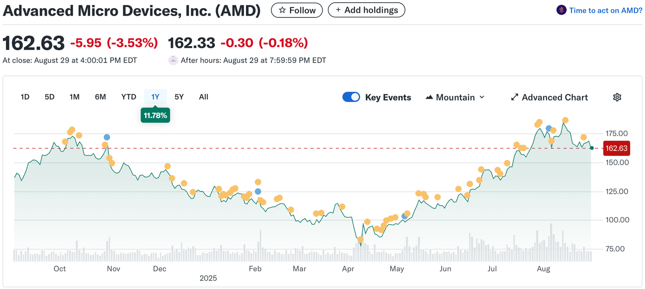Toggle the Key Events switch
The image size is (645, 289).
tap(351, 97)
